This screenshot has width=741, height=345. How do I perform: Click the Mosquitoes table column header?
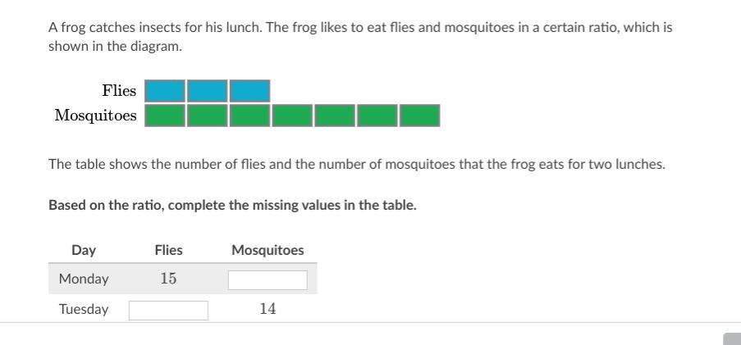click(268, 250)
